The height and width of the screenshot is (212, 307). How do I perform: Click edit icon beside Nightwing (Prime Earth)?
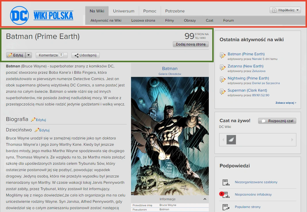222,80
